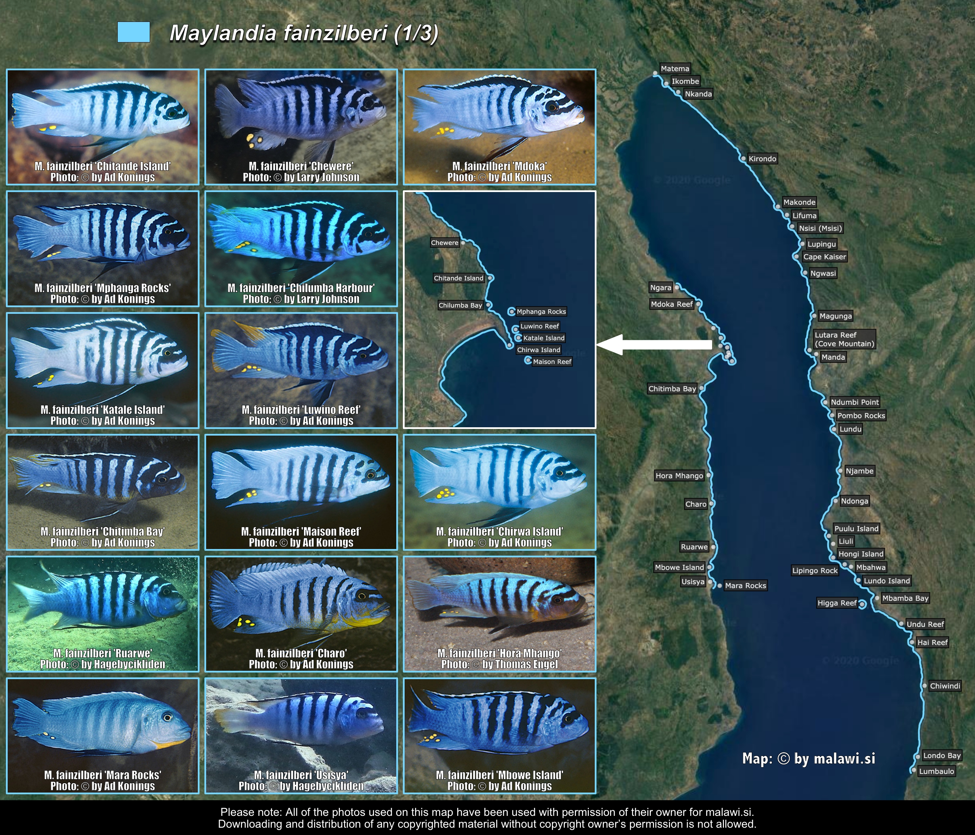
Task: Click the Katale Island ring marker
Action: pyautogui.click(x=518, y=337)
